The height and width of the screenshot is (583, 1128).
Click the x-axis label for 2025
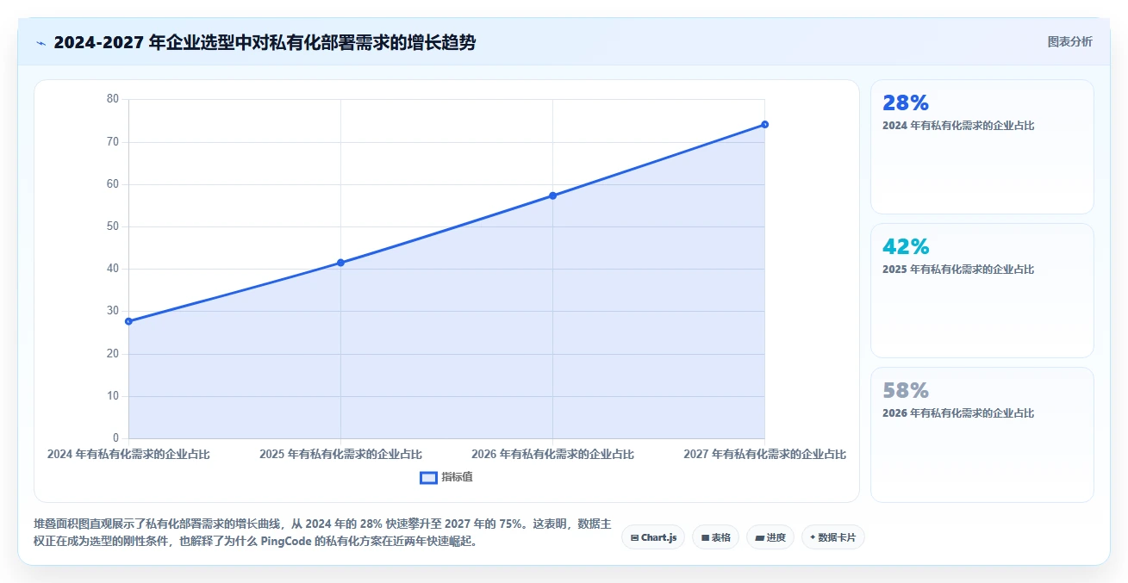340,454
